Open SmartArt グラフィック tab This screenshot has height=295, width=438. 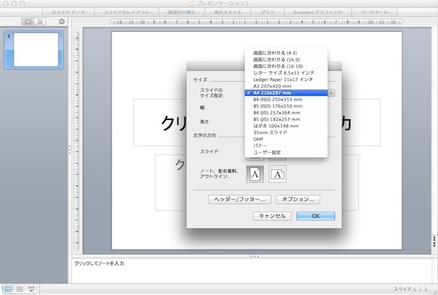(318, 12)
